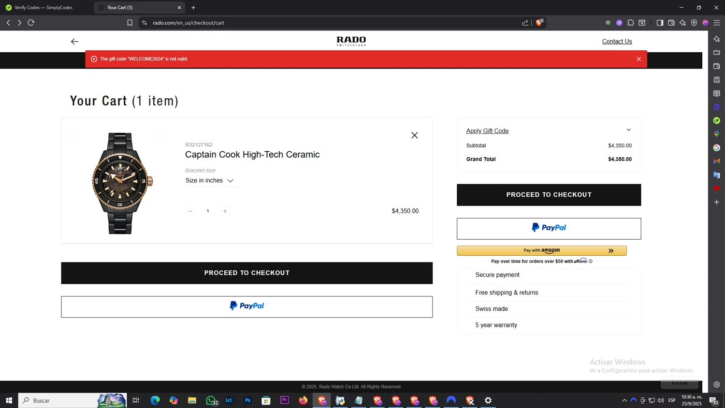This screenshot has width=725, height=408.
Task: Dismiss the invalid gift code alert
Action: [x=638, y=59]
